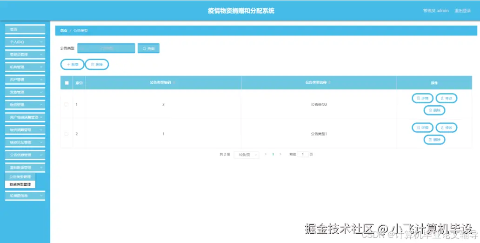480x243 pixels.
Task: Focus the 公告类型 search input field
Action: 106,48
